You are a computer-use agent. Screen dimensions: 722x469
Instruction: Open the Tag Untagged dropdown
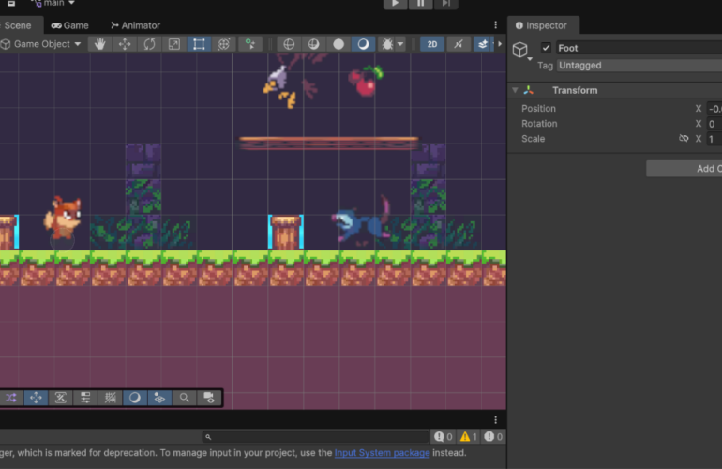(639, 66)
